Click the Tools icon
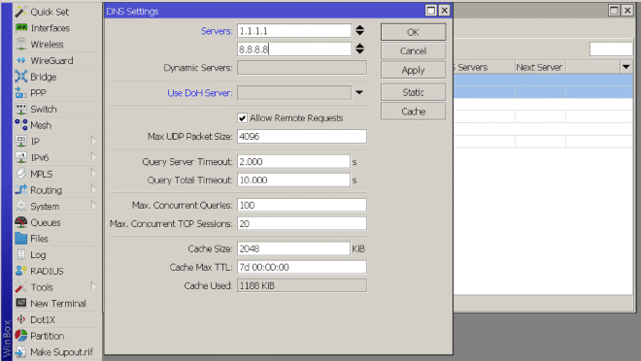 20,287
